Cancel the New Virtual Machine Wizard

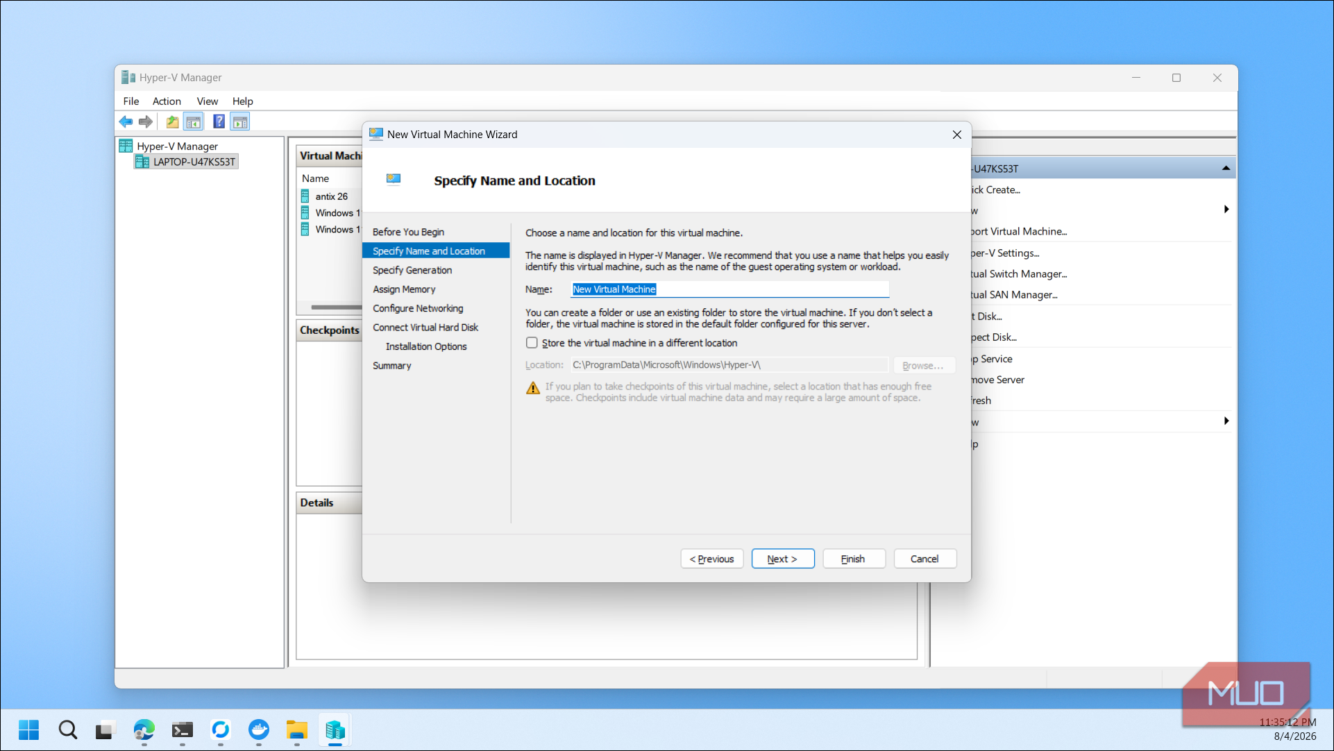click(924, 559)
